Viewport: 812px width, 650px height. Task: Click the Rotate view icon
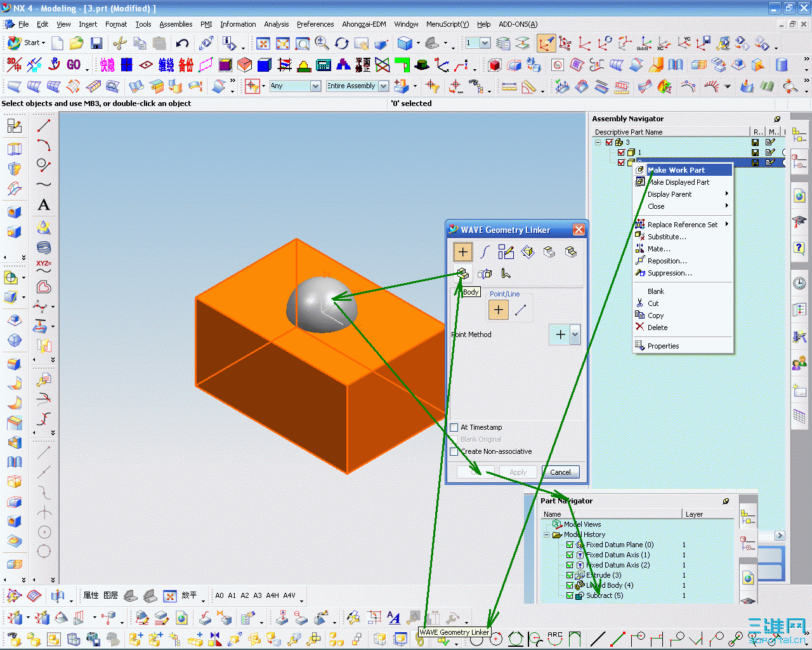click(342, 43)
